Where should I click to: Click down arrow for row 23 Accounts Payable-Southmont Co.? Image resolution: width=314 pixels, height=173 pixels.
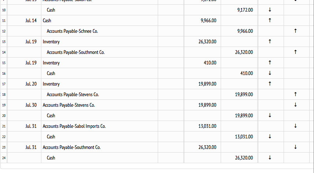[295, 147]
